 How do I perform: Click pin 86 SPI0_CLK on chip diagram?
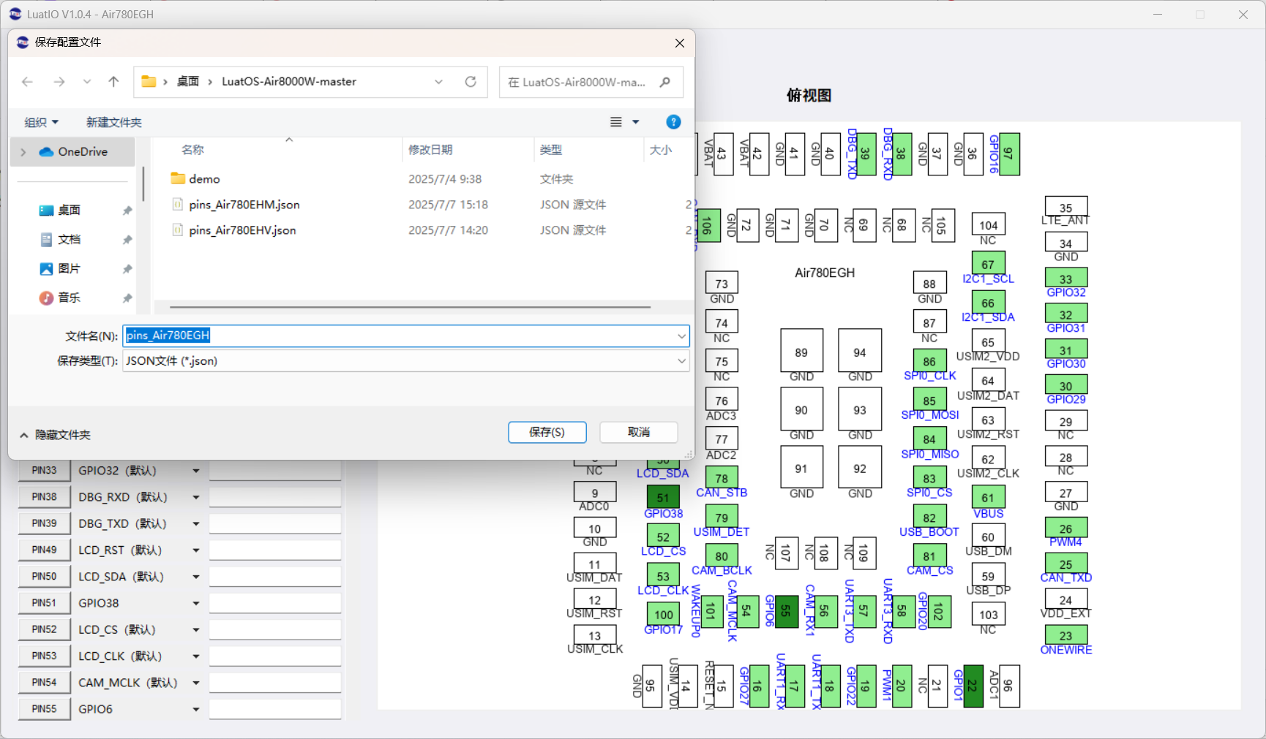tap(929, 360)
